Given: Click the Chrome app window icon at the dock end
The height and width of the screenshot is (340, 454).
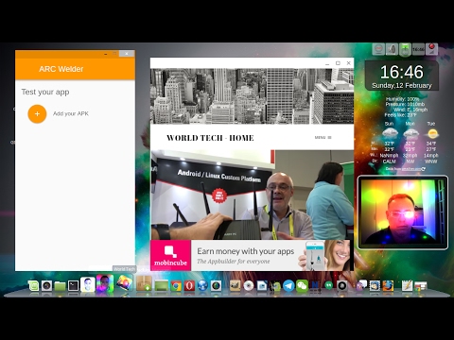Looking at the screenshot, I should click(421, 285).
